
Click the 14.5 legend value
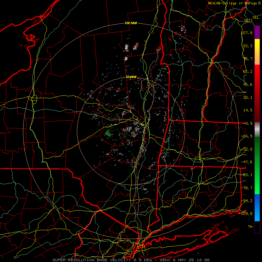click(248, 110)
